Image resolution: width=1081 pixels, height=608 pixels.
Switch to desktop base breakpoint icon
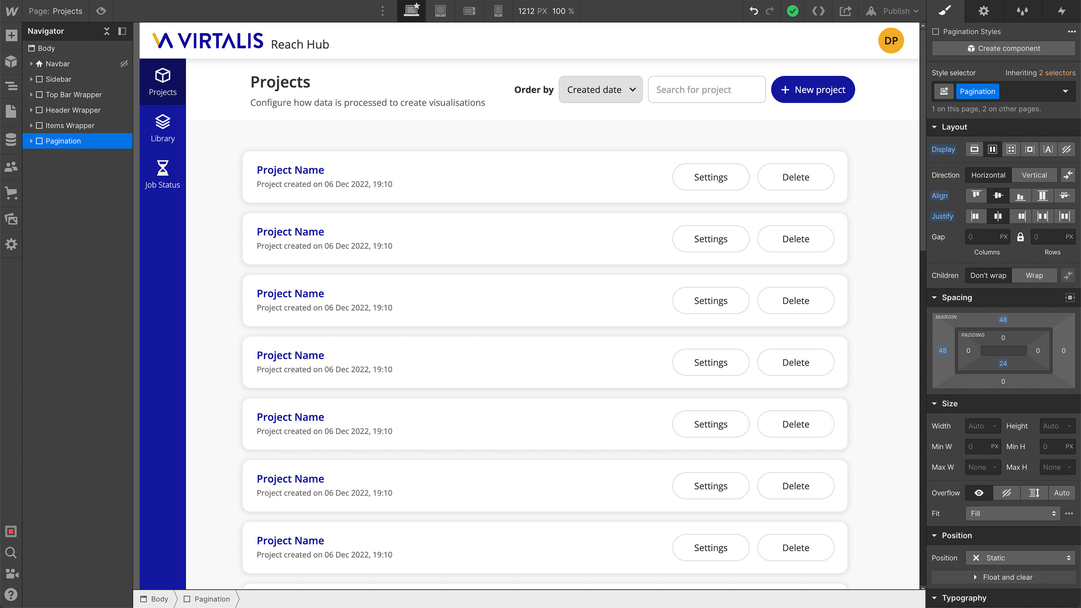point(411,11)
